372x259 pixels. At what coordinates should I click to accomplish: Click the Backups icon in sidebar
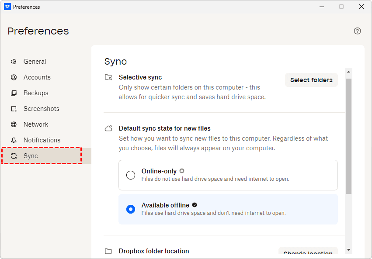click(x=14, y=93)
